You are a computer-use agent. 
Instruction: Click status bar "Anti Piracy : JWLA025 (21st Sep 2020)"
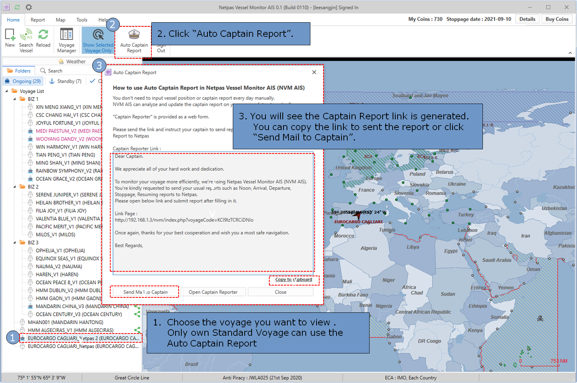coord(262,378)
